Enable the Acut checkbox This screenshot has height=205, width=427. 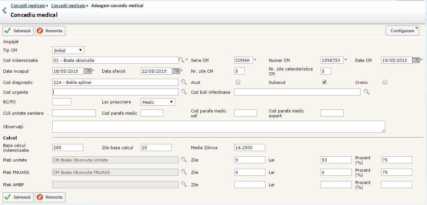click(x=238, y=82)
